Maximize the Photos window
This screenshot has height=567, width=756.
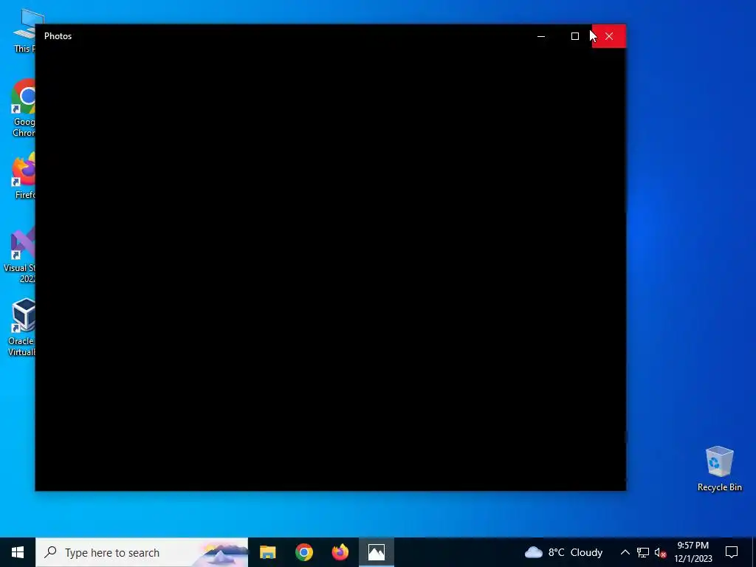coord(574,36)
